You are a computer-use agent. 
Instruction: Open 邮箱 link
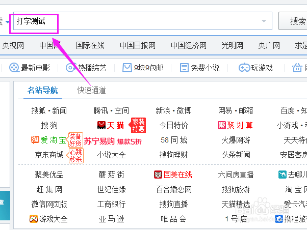pos(246,110)
